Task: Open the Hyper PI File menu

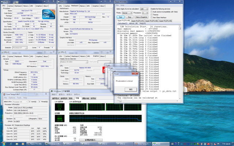Action: click(117, 5)
